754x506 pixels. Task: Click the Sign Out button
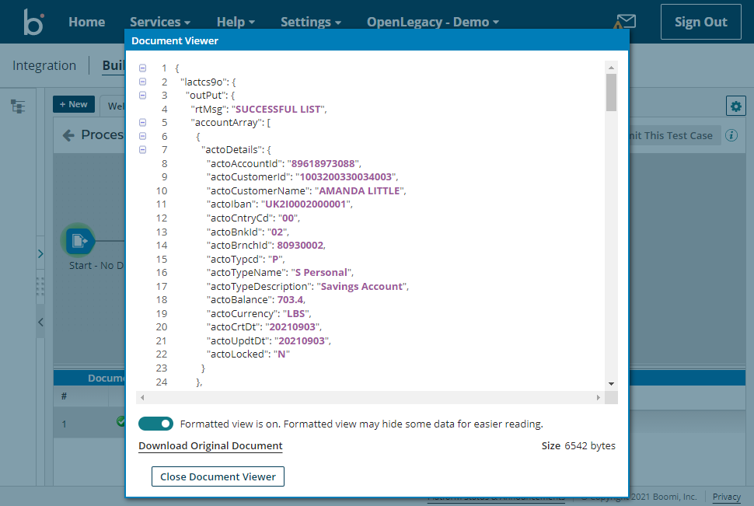coord(700,21)
